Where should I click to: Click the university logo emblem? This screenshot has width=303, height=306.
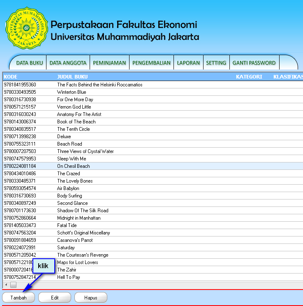tap(27, 28)
